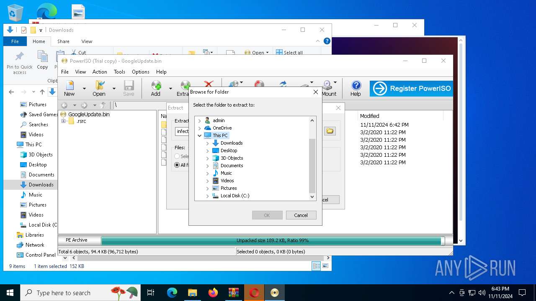Choose Videos in Browse for Folder tree
Screen dimensions: 536x301
tap(227, 181)
